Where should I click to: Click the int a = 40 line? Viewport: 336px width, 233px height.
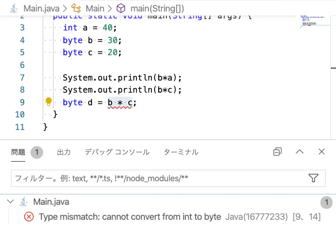pos(90,28)
